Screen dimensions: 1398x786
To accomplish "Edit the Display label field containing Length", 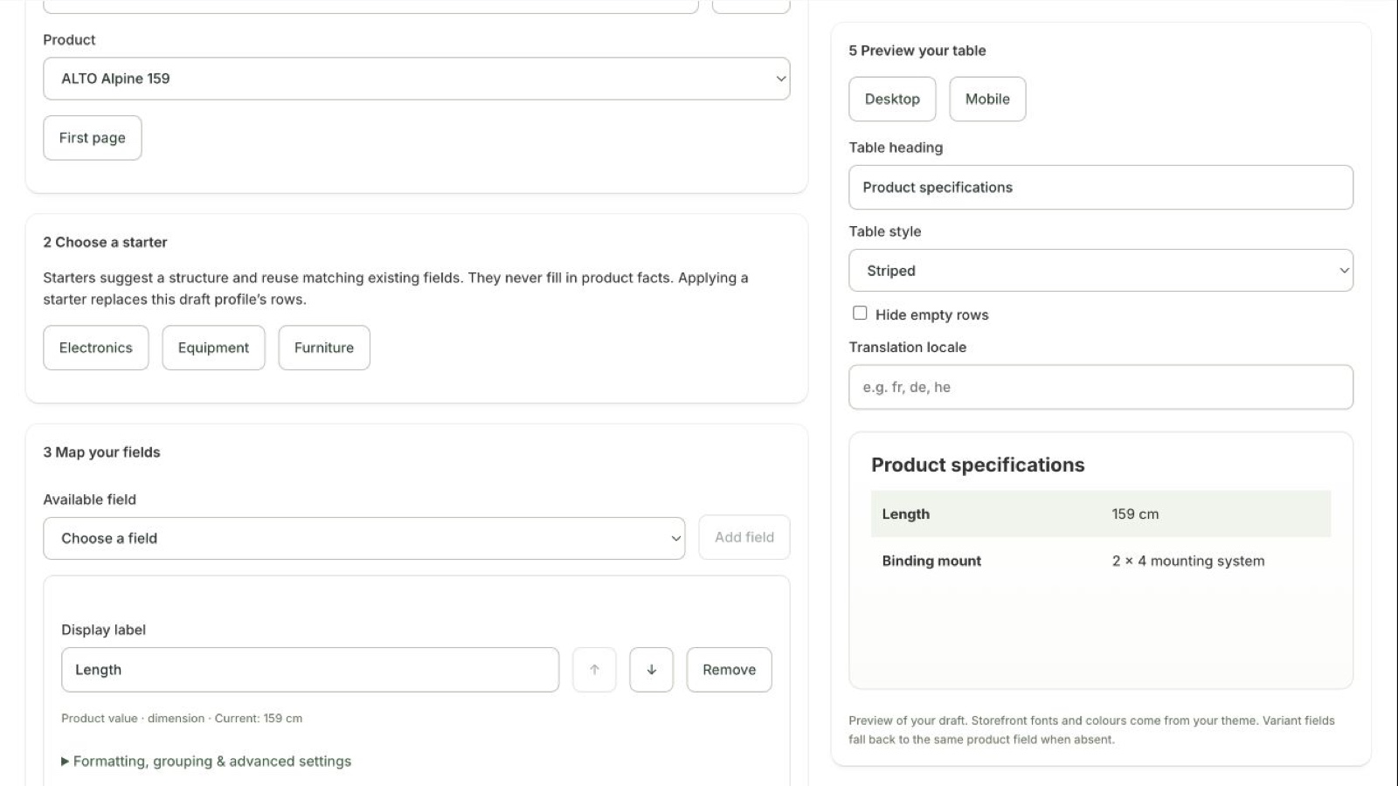I will [310, 670].
